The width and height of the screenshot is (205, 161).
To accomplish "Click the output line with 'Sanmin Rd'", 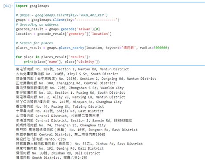I will [x=74, y=121].
